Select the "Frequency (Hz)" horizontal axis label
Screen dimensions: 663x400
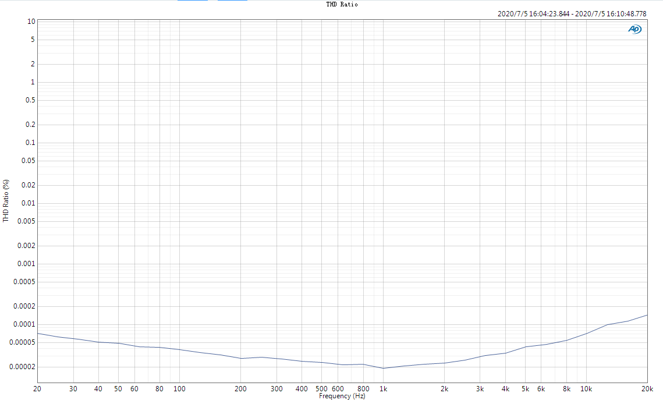(x=342, y=396)
